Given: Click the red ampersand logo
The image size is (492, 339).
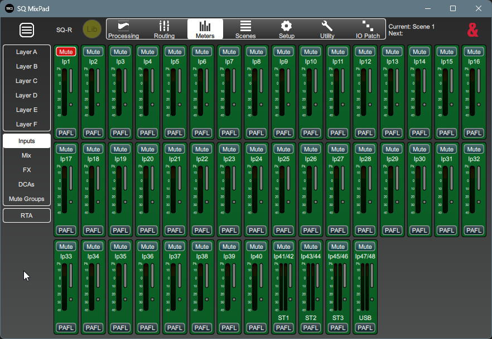Looking at the screenshot, I should coord(472,30).
